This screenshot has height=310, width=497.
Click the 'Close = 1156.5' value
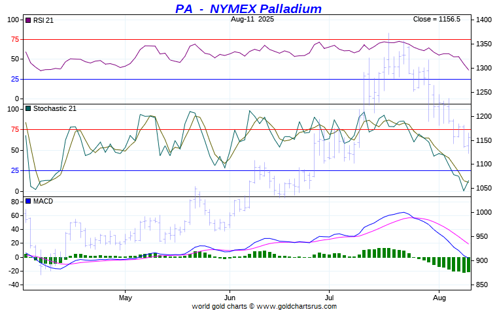tap(436, 19)
